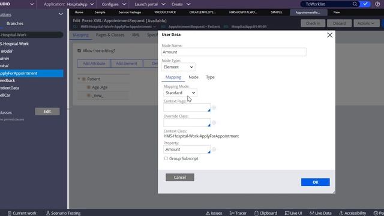Viewport: 384px width, 216px height.
Task: Open the Configure menu
Action: [x=114, y=4]
